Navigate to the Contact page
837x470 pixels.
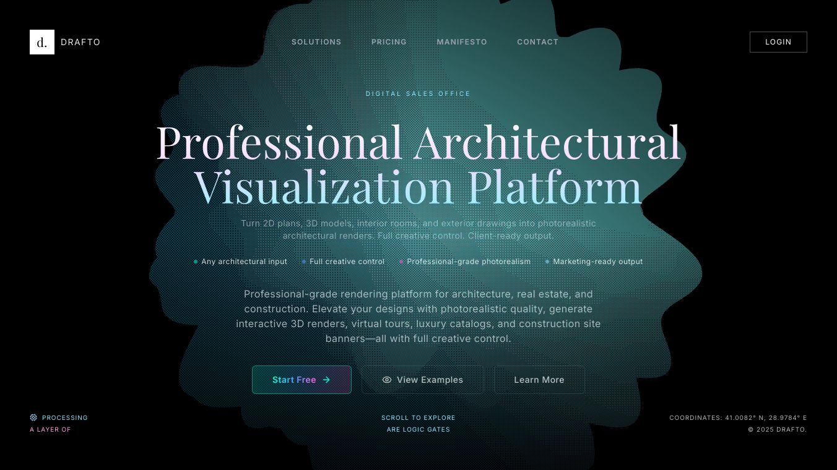click(537, 42)
